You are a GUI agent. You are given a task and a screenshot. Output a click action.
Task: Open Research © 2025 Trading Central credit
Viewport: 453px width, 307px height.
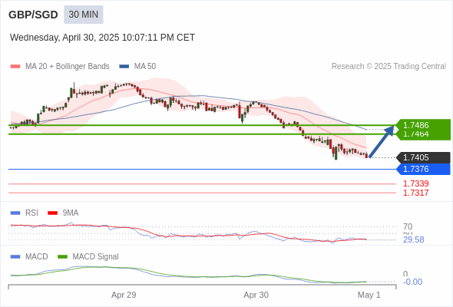[x=389, y=67]
